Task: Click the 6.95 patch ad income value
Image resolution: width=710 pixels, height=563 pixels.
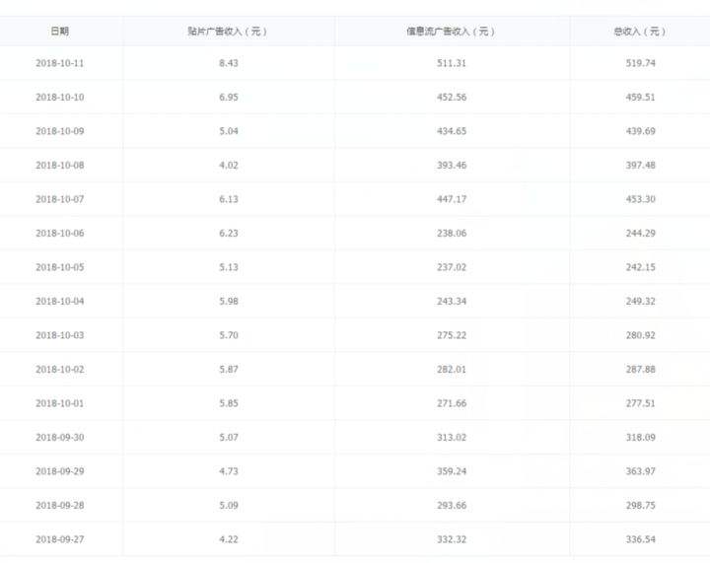Action: click(229, 97)
